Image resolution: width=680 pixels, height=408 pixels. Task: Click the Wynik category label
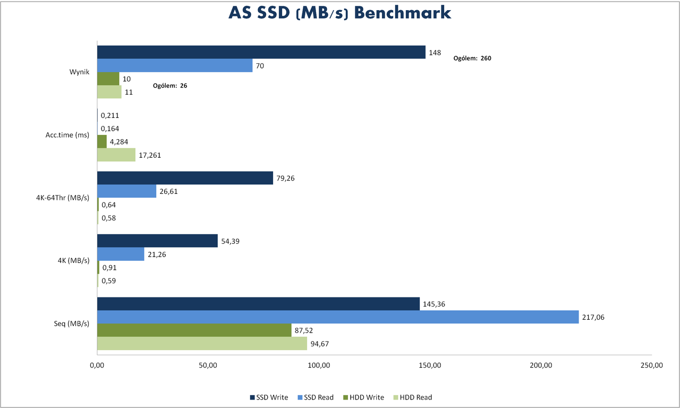(x=79, y=72)
